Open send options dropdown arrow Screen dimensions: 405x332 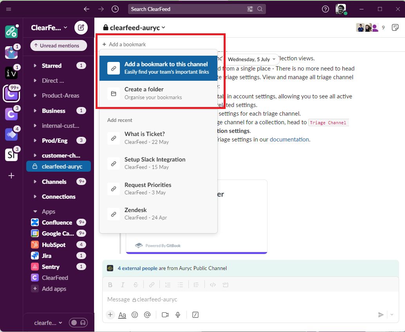coord(392,315)
